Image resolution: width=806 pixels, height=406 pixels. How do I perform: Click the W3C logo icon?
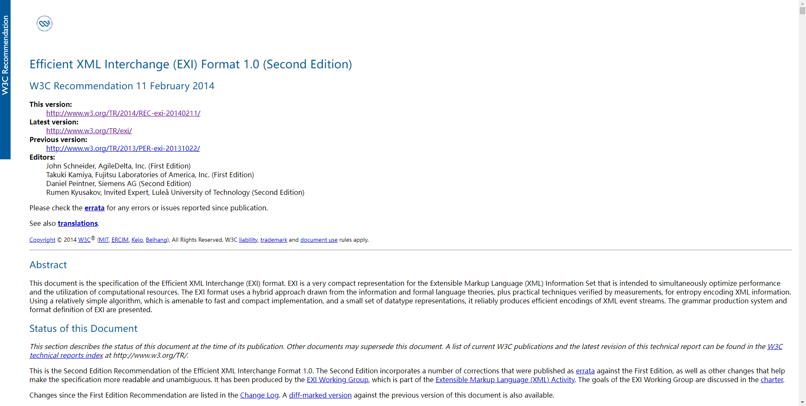44,23
